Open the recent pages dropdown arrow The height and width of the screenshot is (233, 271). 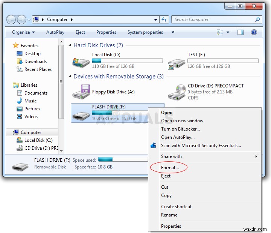pos(29,20)
